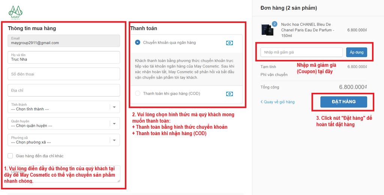Click the Chanel perfume product thumbnail
384x195 pixels.
tap(267, 30)
